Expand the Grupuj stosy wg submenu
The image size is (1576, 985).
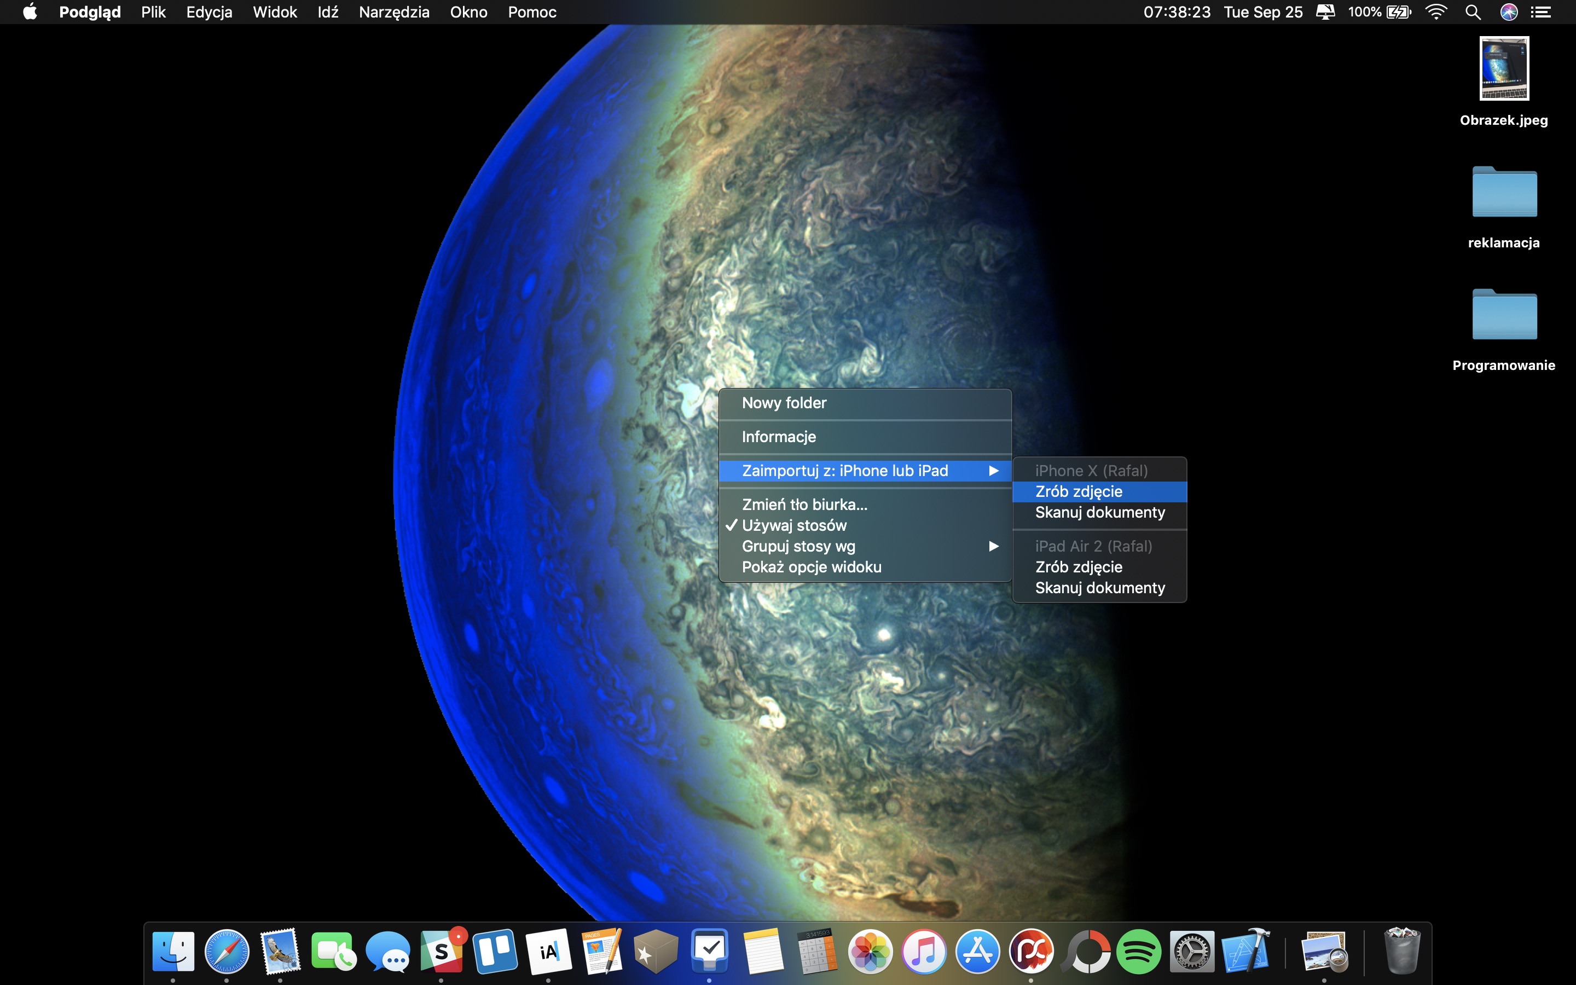865,546
